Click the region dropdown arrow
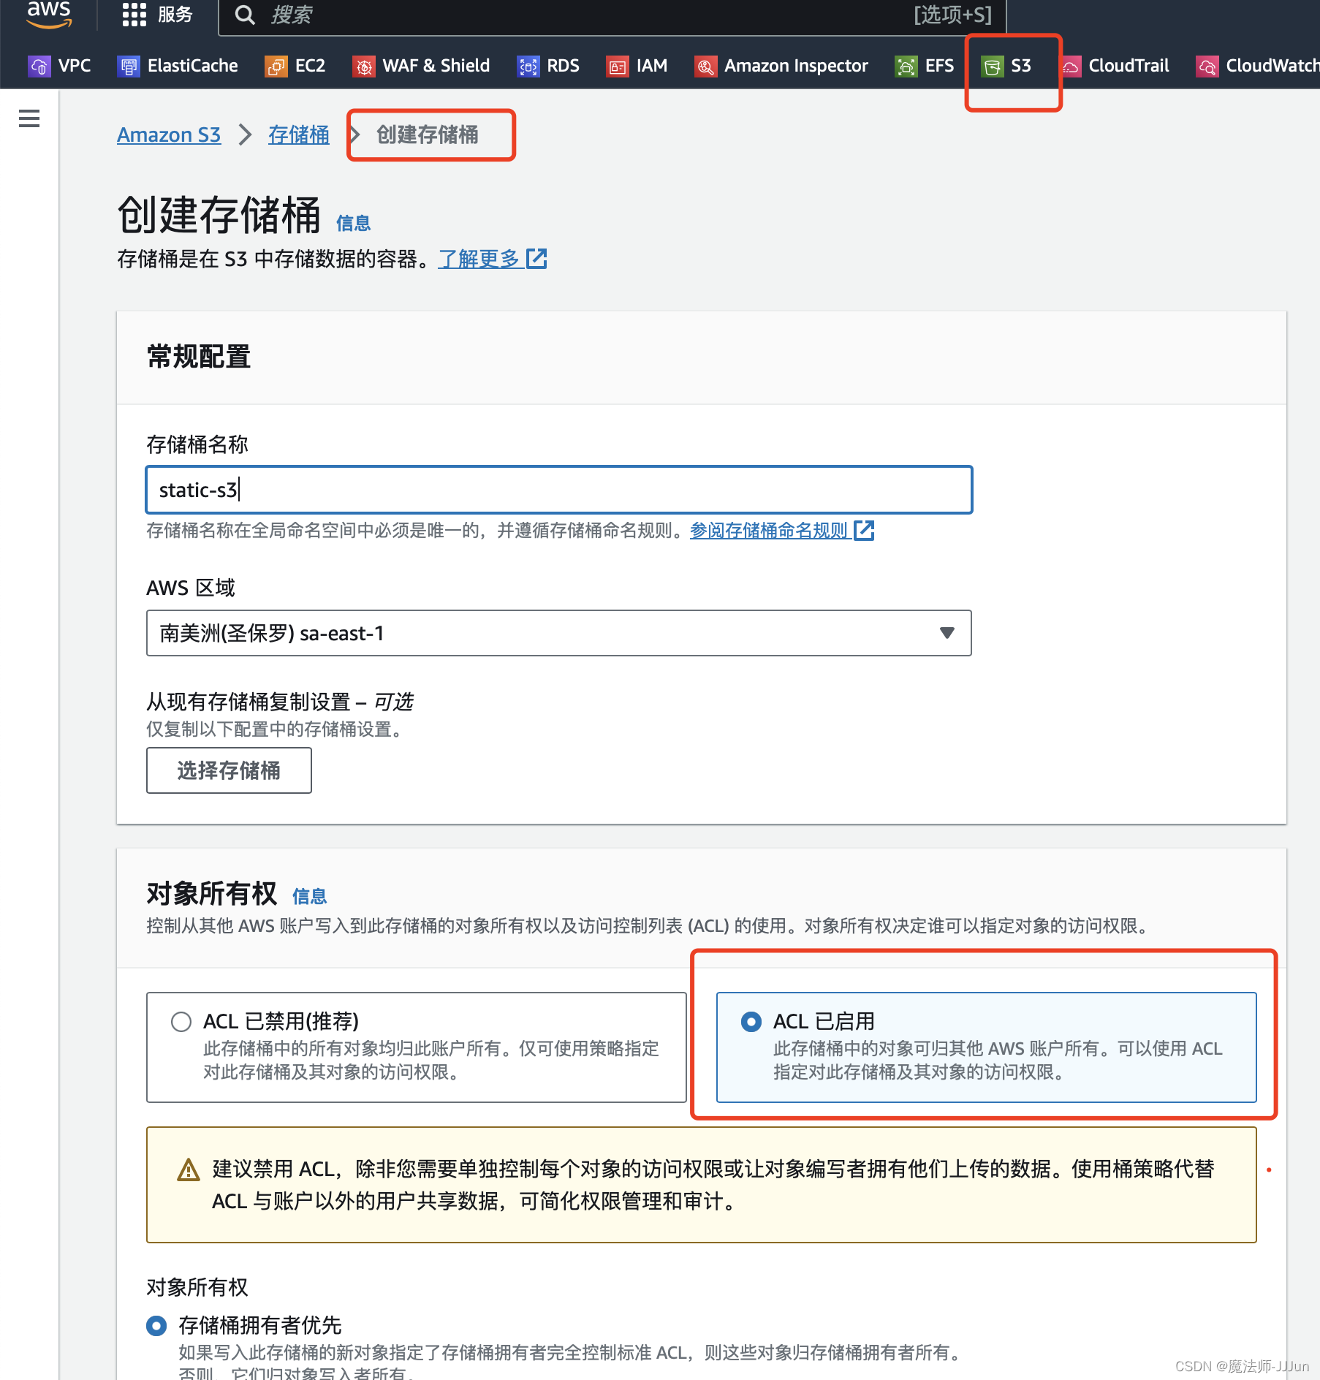This screenshot has height=1380, width=1320. click(x=947, y=633)
